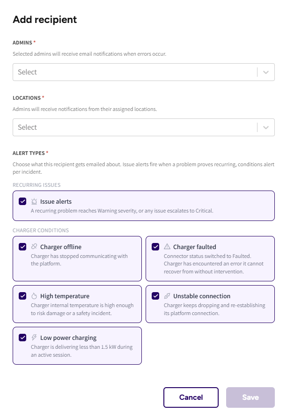Image resolution: width=287 pixels, height=419 pixels.
Task: Click the LOCATIONS field label
Action: point(27,98)
